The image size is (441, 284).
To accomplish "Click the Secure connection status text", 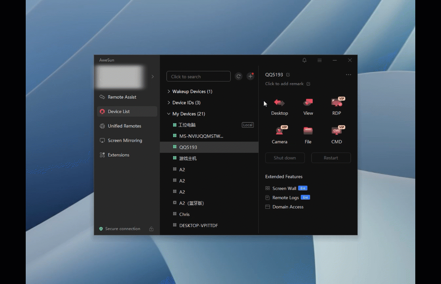I will pyautogui.click(x=123, y=229).
